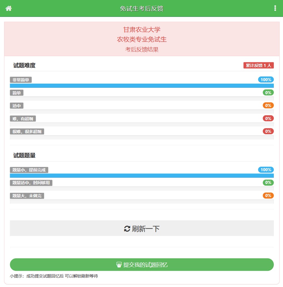Click the 0% badge for 题量适中
This screenshot has width=283, height=287.
point(268,183)
